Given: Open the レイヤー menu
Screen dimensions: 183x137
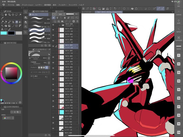Looking at the screenshot, I should (x=39, y=5).
